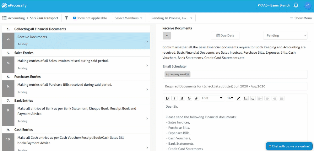
Task: Set the Due Date
Action: click(x=225, y=35)
